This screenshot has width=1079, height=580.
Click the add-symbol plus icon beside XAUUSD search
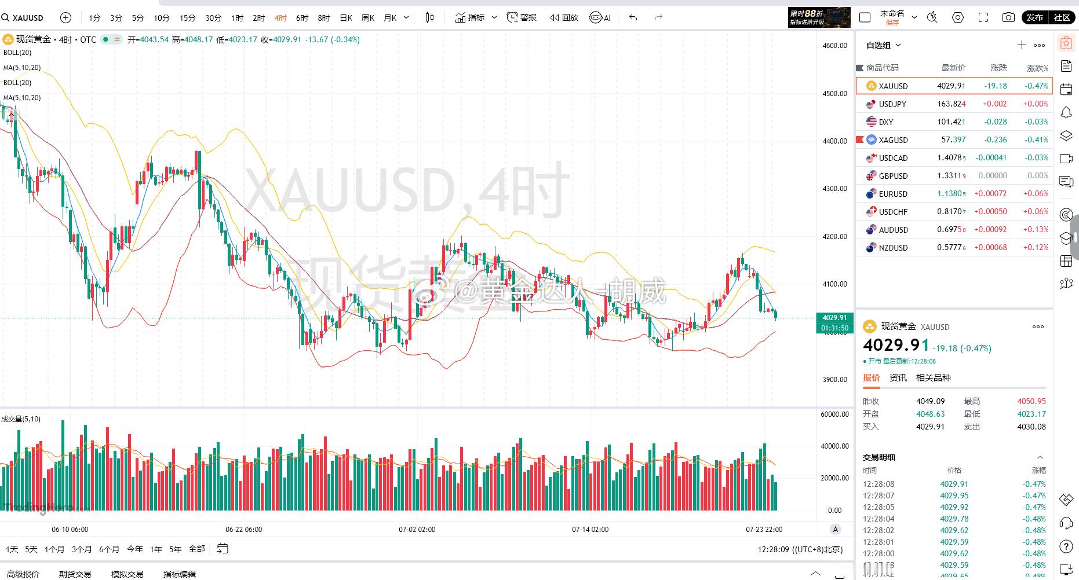(66, 18)
